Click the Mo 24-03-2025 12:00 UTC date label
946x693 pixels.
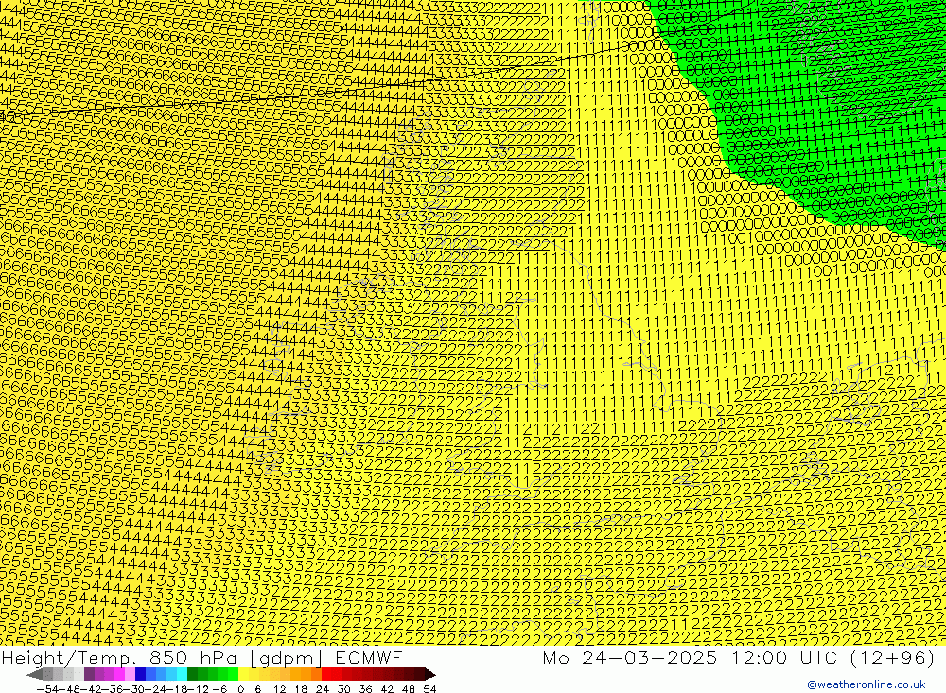point(738,657)
